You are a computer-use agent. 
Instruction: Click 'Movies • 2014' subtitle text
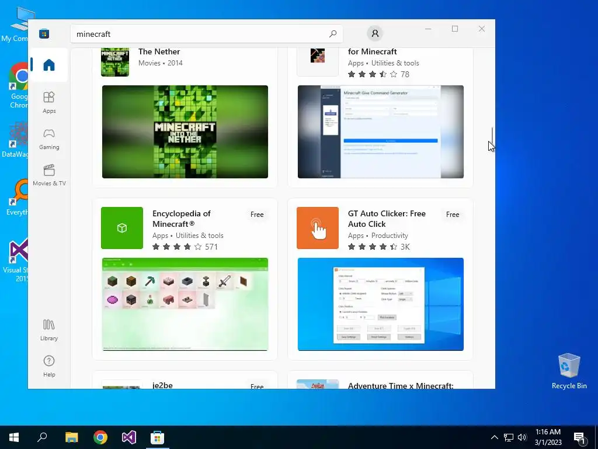(161, 63)
